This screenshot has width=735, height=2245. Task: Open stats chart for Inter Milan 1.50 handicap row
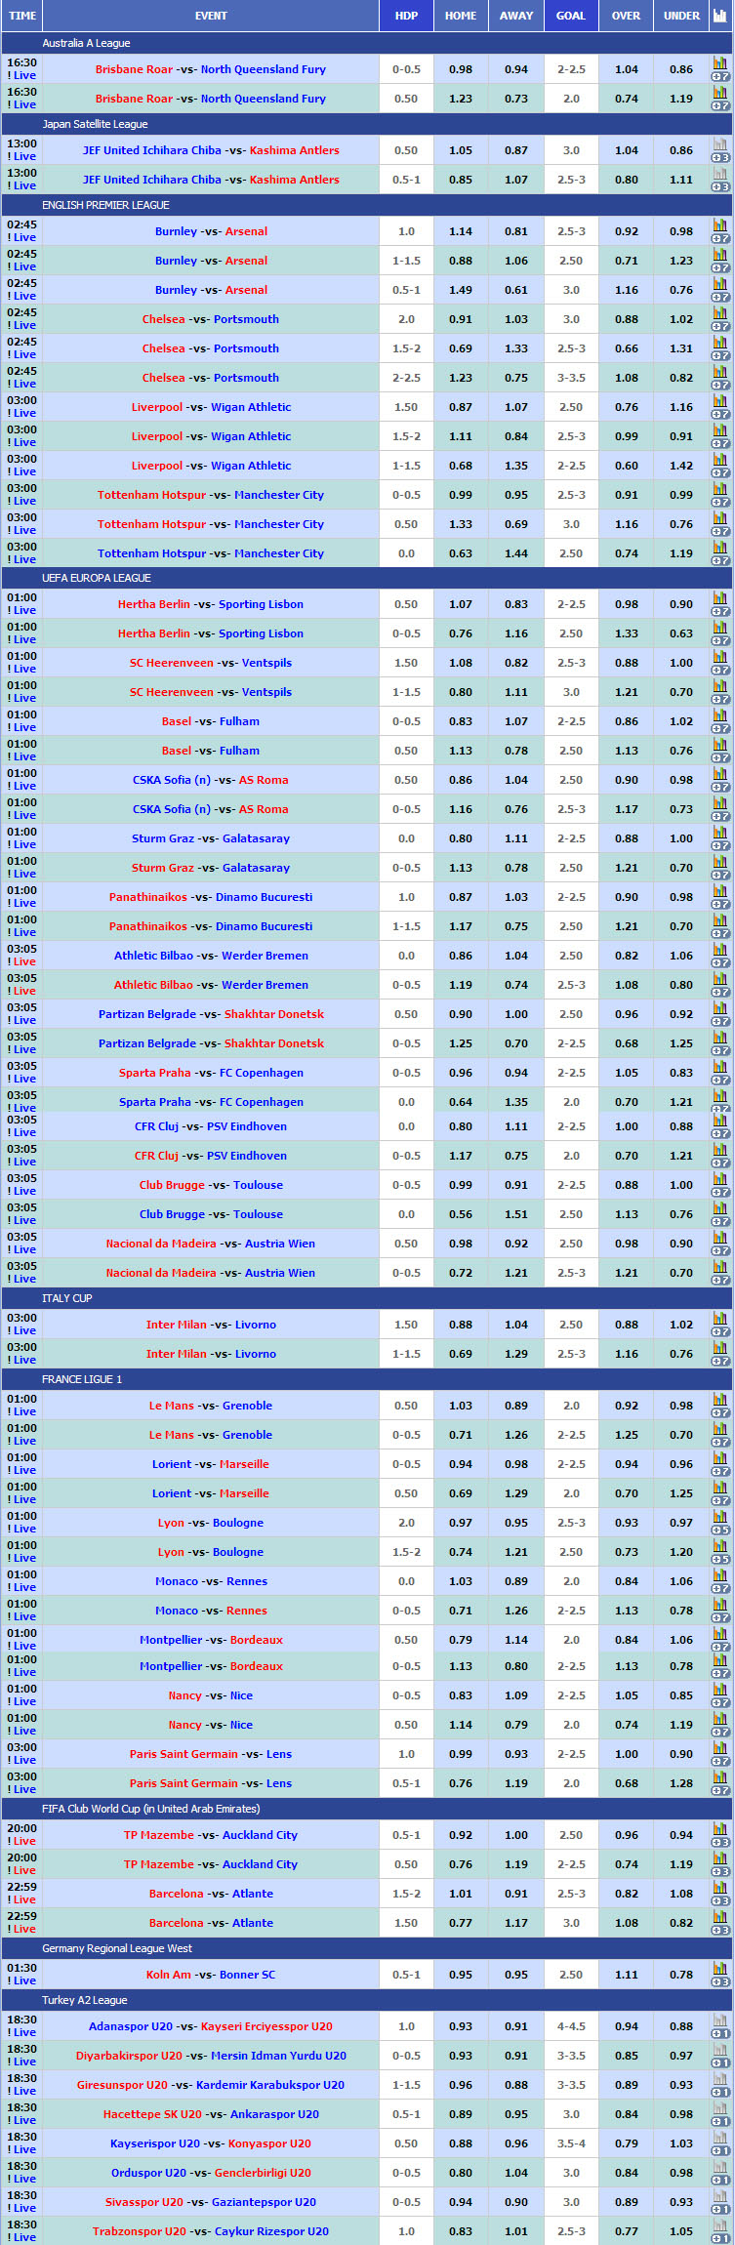click(x=720, y=1319)
